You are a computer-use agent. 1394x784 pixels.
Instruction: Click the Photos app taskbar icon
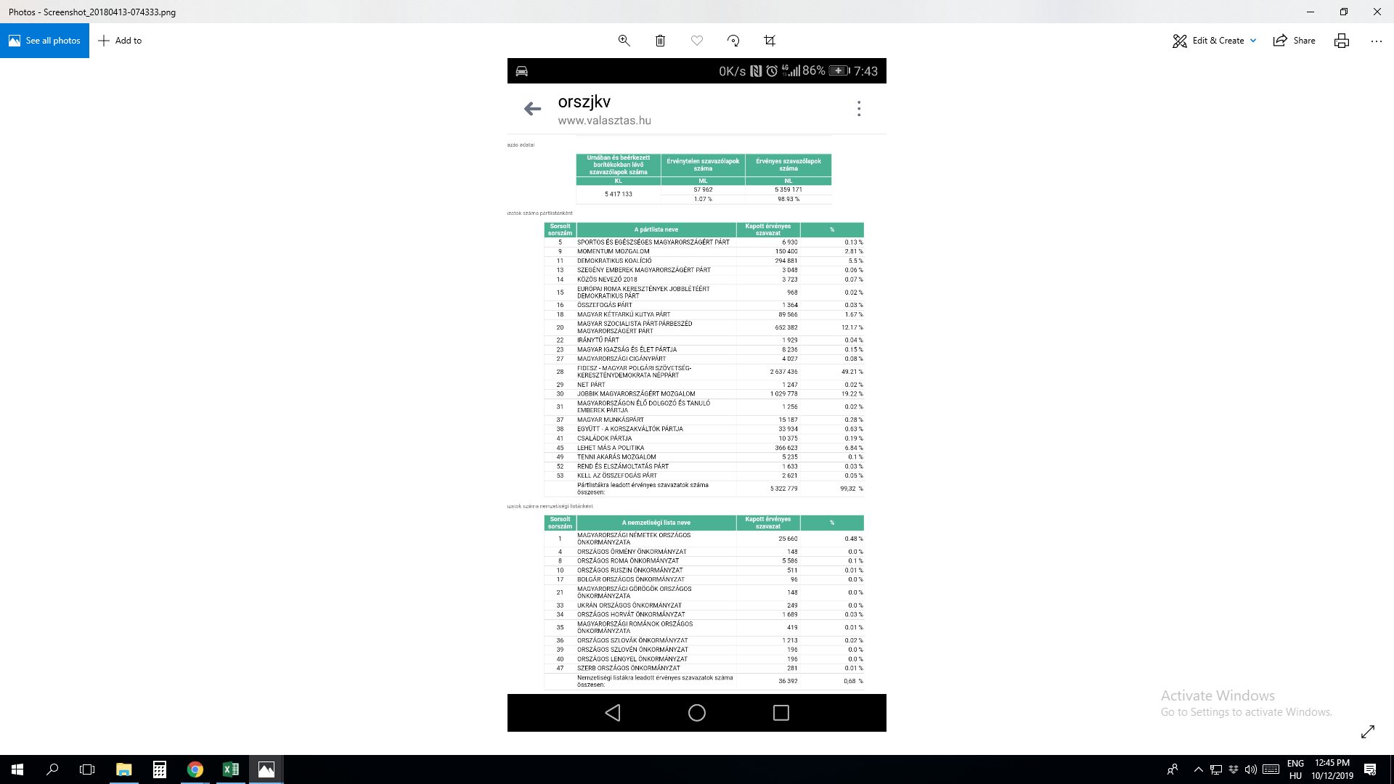pyautogui.click(x=266, y=769)
